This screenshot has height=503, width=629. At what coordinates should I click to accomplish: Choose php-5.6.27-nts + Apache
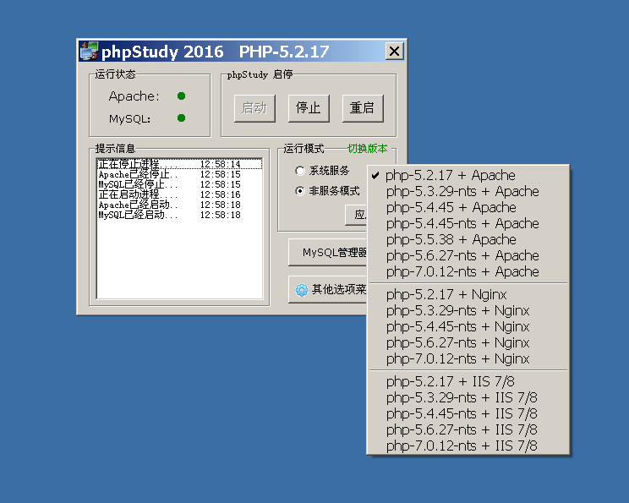[x=468, y=255]
